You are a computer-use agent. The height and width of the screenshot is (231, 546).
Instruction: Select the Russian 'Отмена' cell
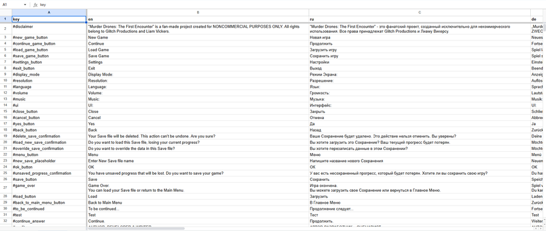click(419, 117)
